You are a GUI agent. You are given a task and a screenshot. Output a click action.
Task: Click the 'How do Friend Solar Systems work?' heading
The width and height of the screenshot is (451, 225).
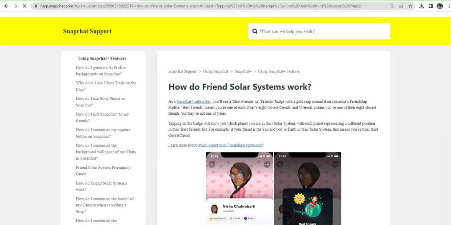(240, 87)
